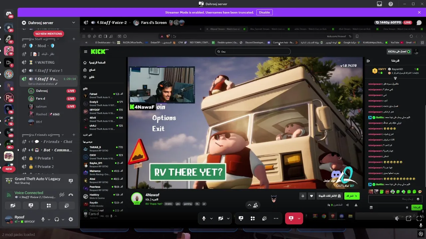Viewport: 426px width, 239px height.
Task: Open Ryoof profile avatar in user panel
Action: tap(9, 219)
